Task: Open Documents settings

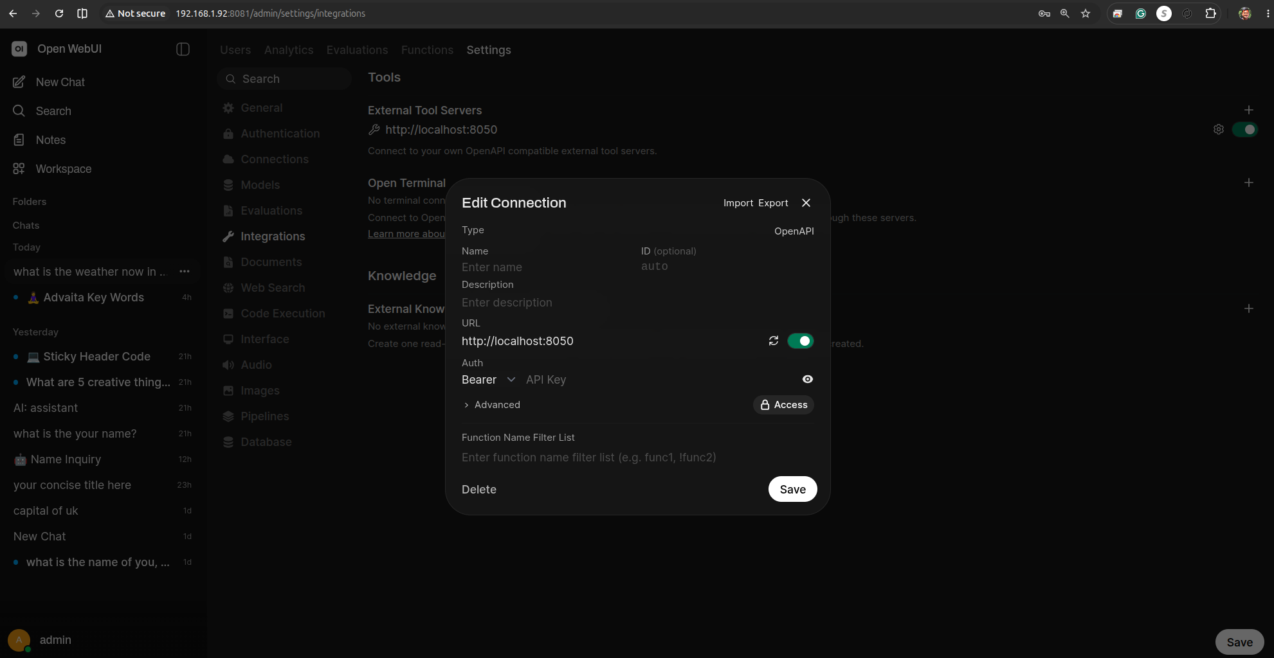Action: coord(271,262)
